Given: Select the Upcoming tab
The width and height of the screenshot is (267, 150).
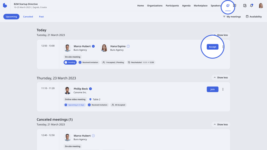Looking at the screenshot, I should tap(11, 17).
